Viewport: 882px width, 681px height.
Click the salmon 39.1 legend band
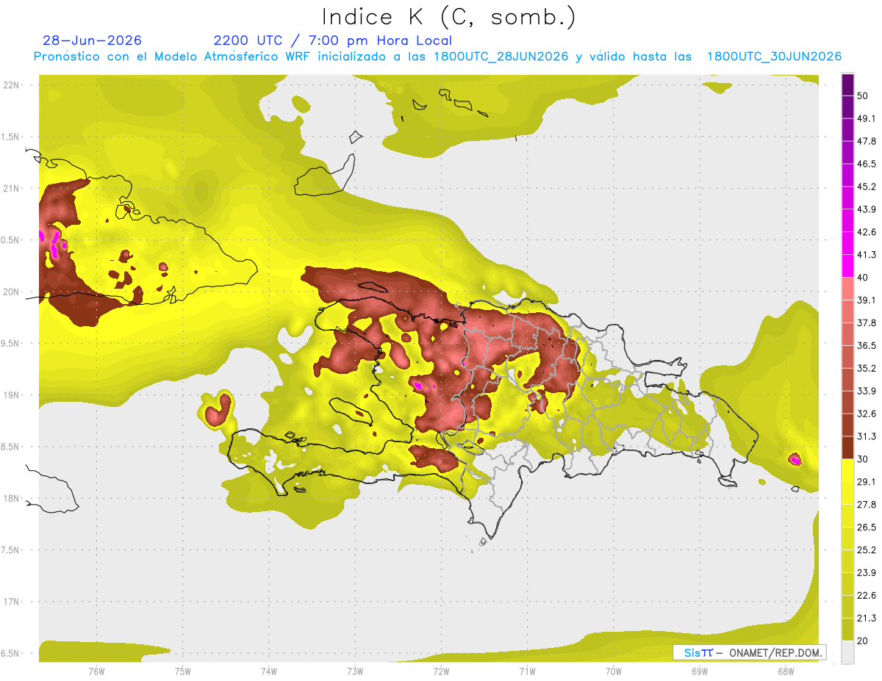(847, 289)
